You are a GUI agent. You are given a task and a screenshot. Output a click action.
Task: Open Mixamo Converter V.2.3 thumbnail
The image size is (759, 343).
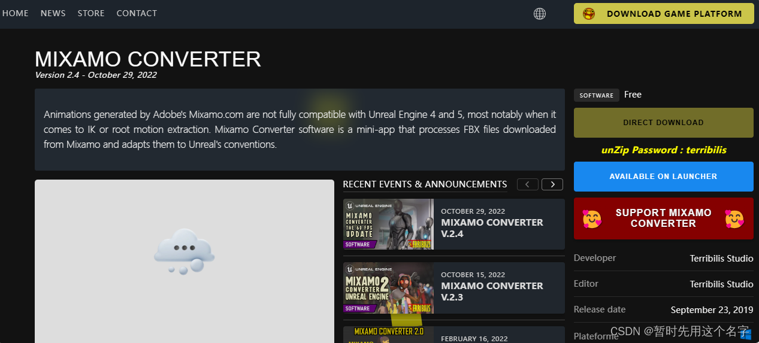pos(388,288)
